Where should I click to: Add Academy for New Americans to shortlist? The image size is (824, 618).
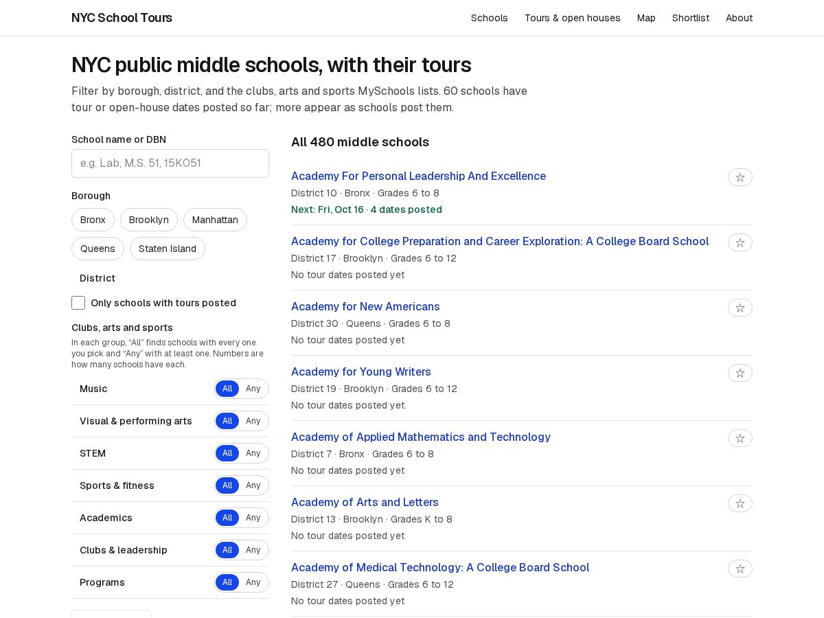740,308
